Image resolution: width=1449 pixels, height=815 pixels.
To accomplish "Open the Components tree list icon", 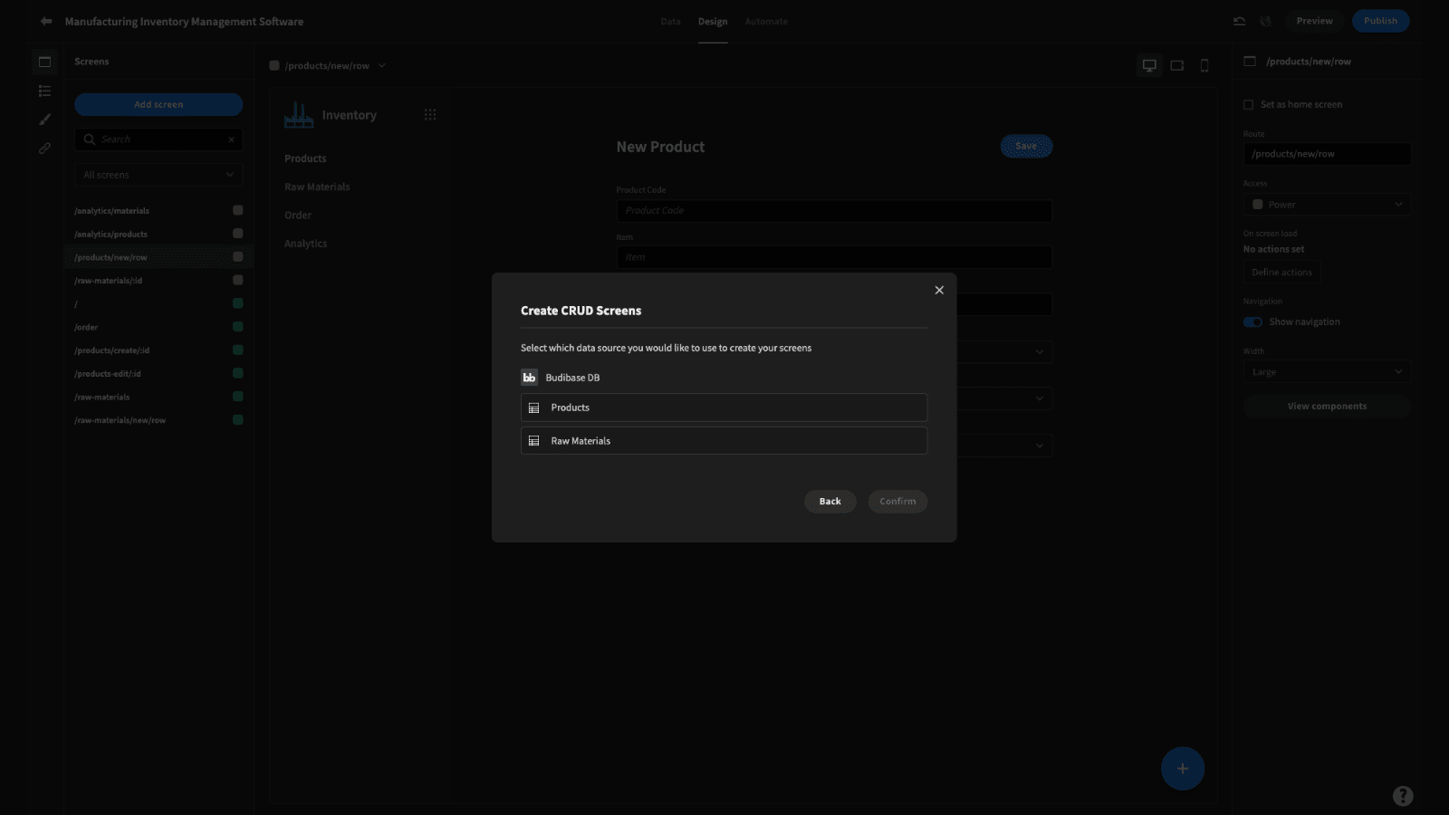I will 44,91.
